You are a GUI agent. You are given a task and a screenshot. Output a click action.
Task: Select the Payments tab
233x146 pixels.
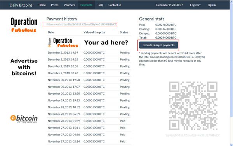[86, 5]
